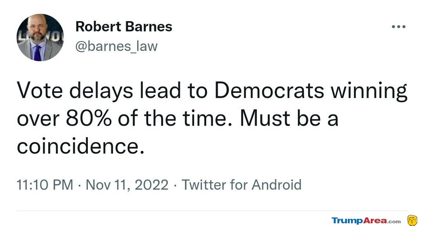Image resolution: width=423 pixels, height=226 pixels.
Task: Click the purple tie in the profile photo
Action: click(x=37, y=53)
